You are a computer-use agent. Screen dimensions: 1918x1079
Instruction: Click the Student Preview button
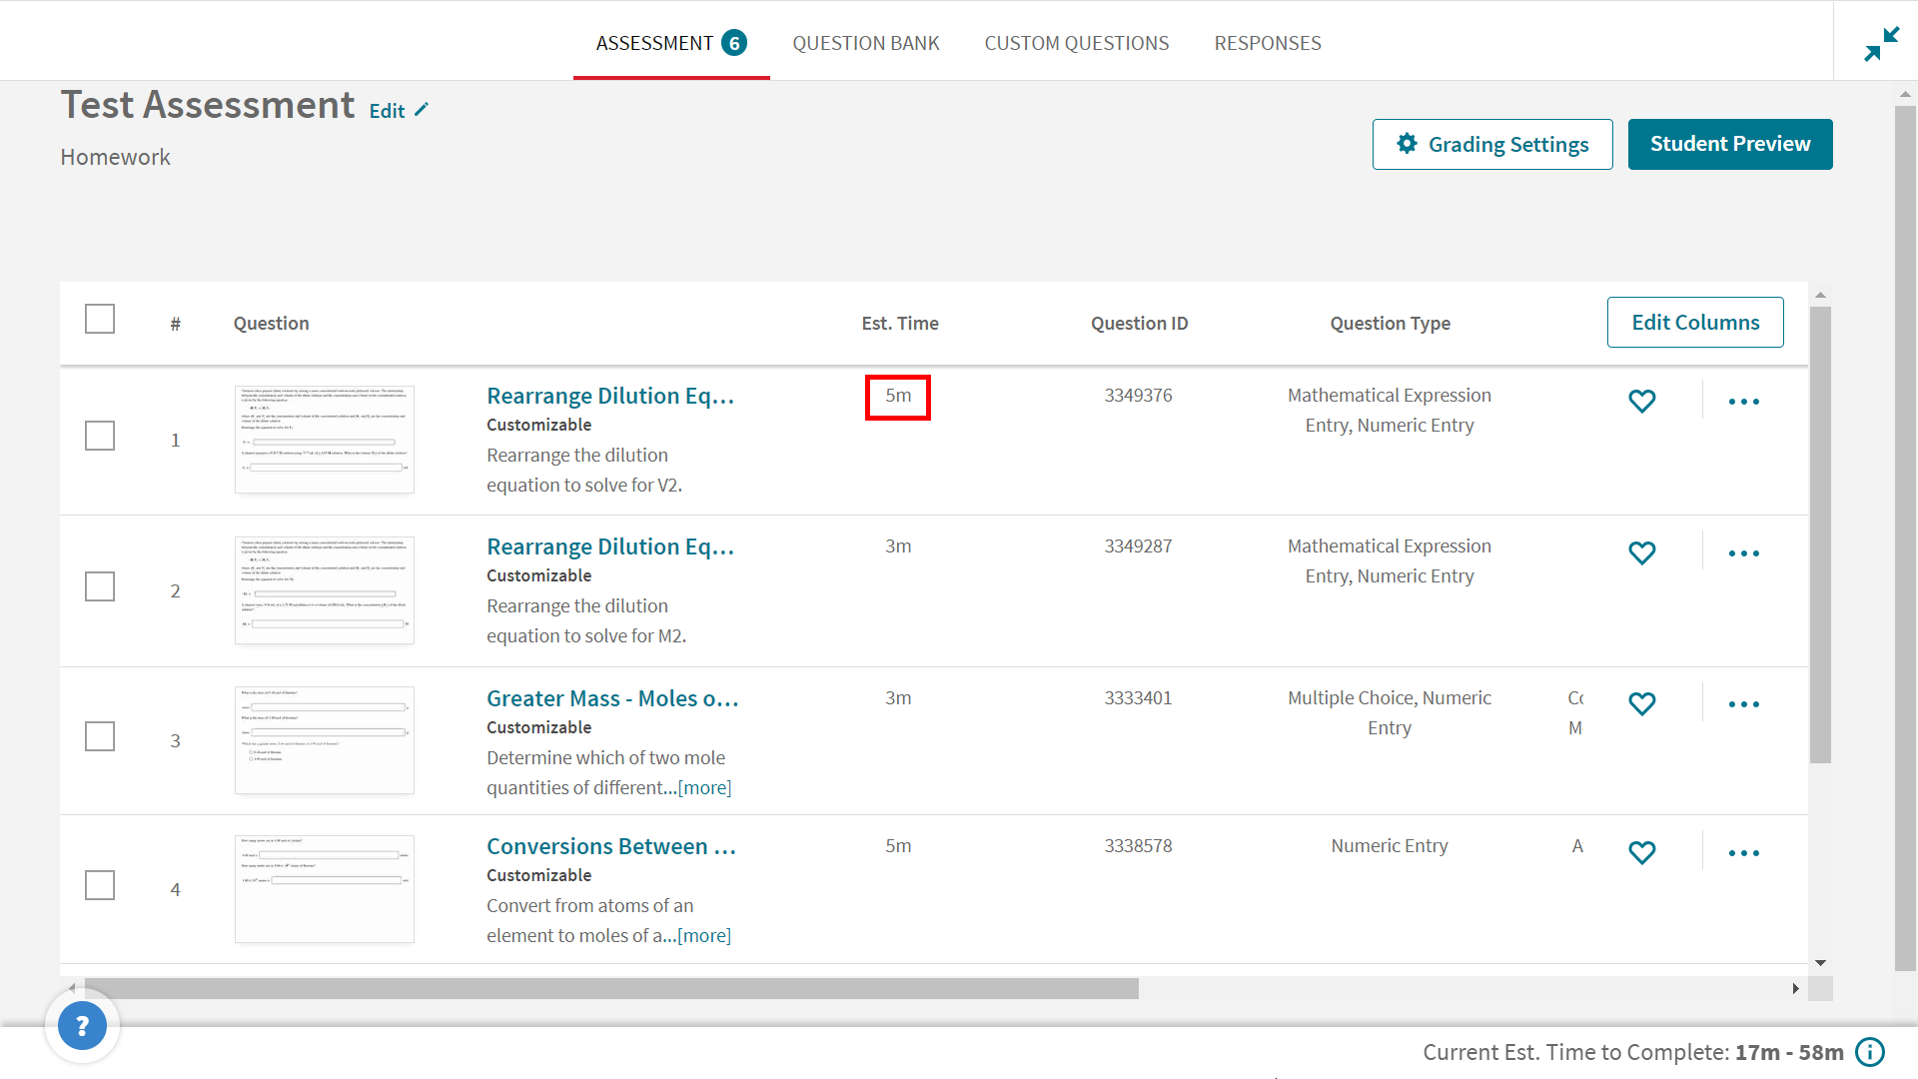tap(1729, 144)
